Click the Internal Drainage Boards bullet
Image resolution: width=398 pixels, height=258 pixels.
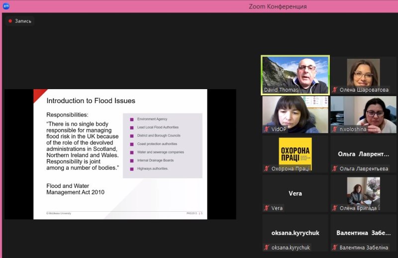point(152,160)
